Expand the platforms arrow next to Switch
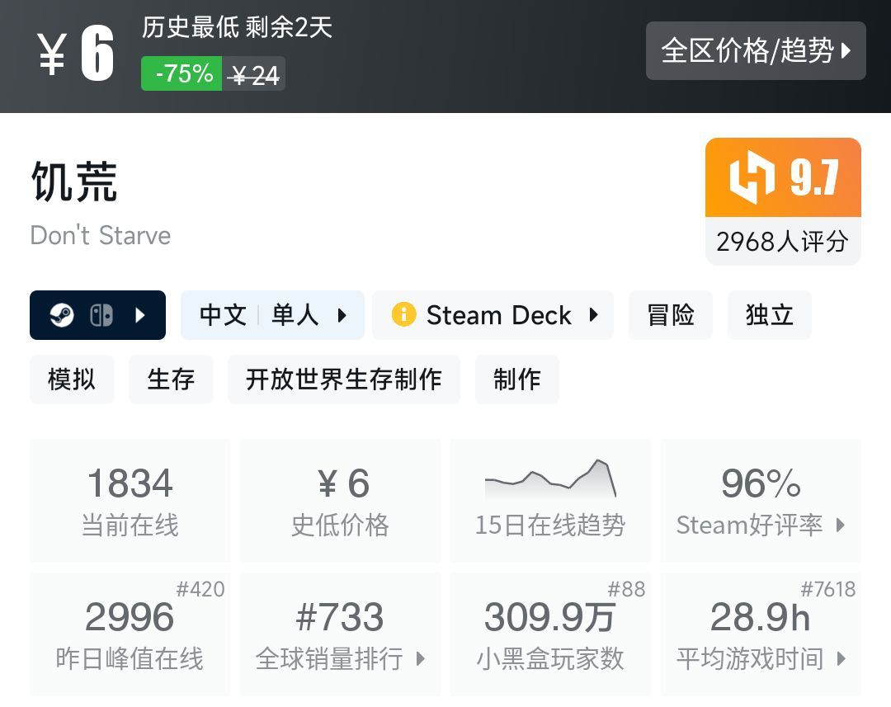The image size is (891, 707). [x=140, y=315]
